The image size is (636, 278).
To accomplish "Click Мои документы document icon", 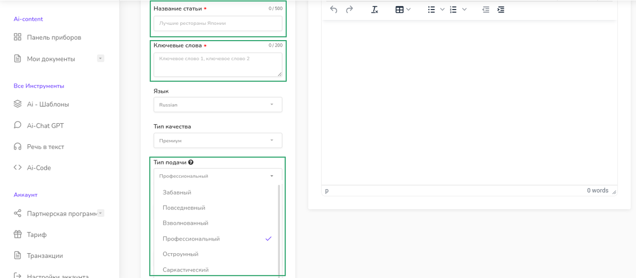I will click(17, 59).
